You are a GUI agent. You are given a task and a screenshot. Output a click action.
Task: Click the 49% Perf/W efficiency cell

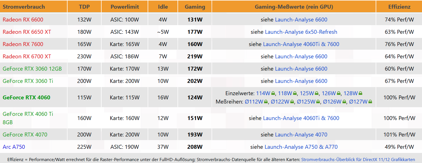point(399,147)
